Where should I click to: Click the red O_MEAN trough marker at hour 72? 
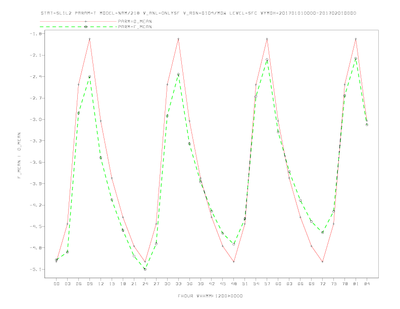point(322,262)
